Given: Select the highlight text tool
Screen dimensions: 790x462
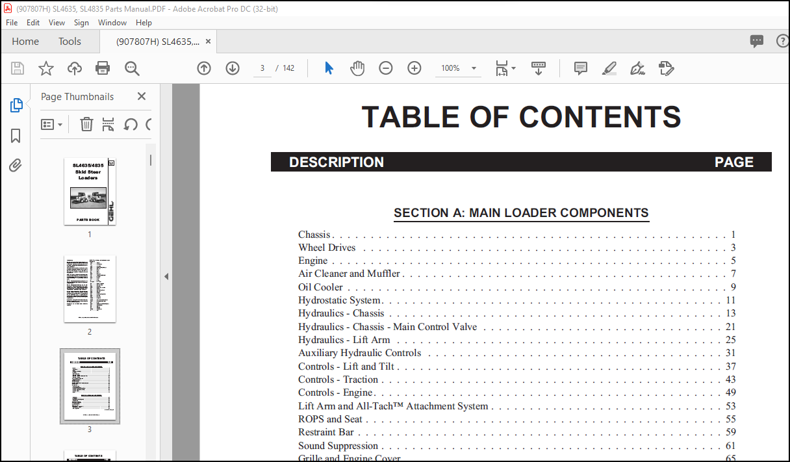Looking at the screenshot, I should 609,68.
